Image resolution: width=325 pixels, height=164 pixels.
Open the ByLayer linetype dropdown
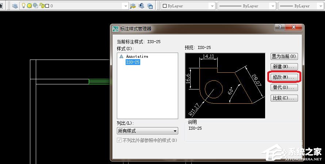(x=272, y=6)
